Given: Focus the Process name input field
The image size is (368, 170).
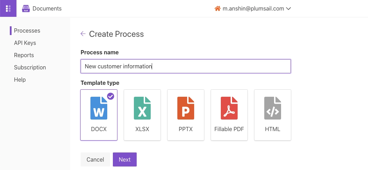Looking at the screenshot, I should [186, 66].
